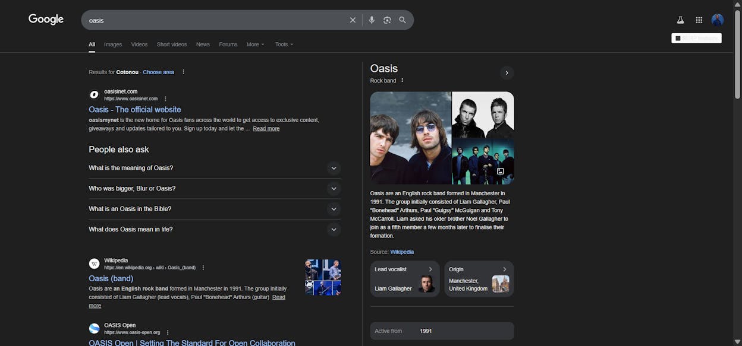Open search by image camera icon
Image resolution: width=742 pixels, height=346 pixels.
(387, 20)
